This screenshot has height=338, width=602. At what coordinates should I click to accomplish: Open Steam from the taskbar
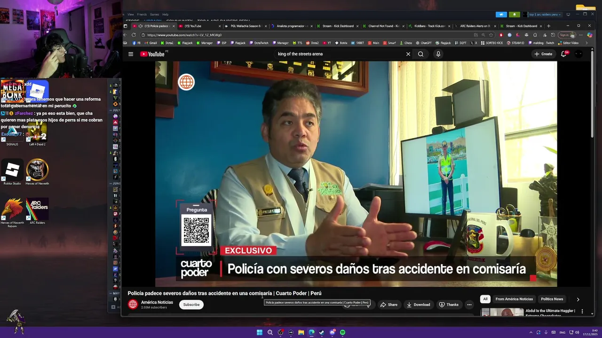[x=322, y=332]
